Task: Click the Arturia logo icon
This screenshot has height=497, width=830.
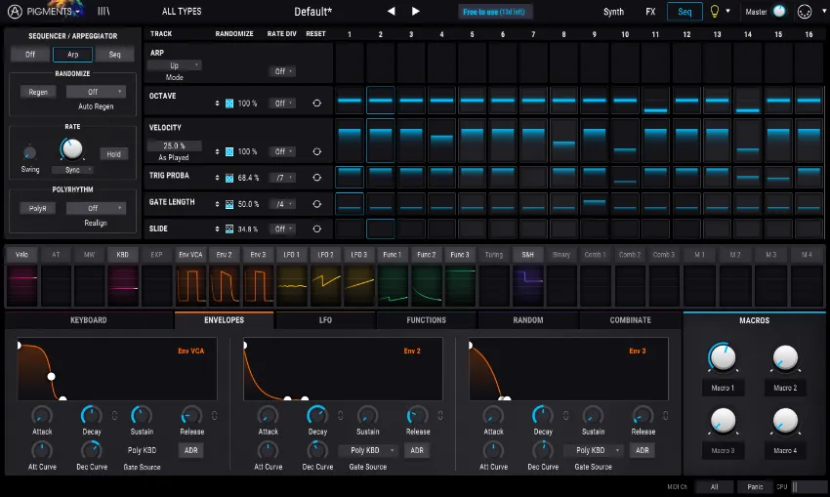Action: tap(15, 11)
